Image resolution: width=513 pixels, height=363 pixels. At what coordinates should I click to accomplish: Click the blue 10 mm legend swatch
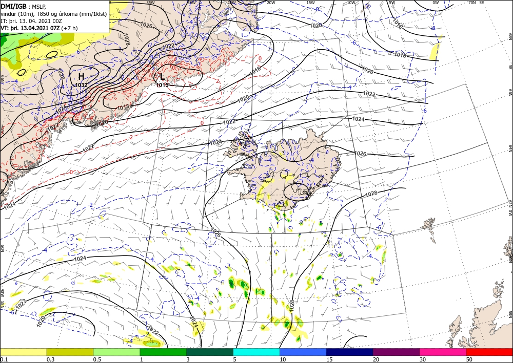pyautogui.click(x=303, y=352)
